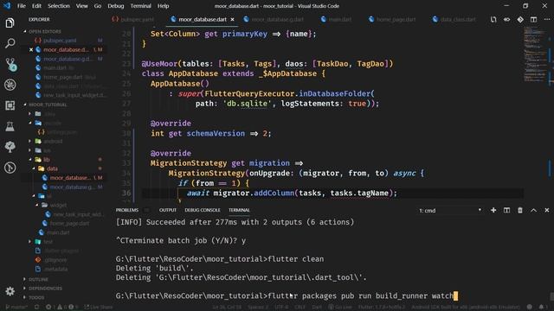The image size is (554, 311).
Task: Click the eye preview icon in editor toolbar
Action: coord(506,19)
